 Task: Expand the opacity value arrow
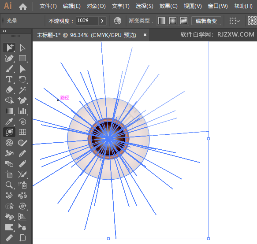coord(102,21)
